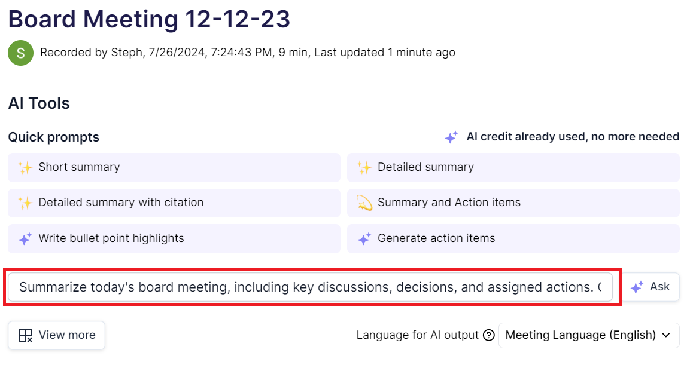This screenshot has width=690, height=368.
Task: Click sparkle icon beside Detailed summary with citation
Action: coord(25,203)
